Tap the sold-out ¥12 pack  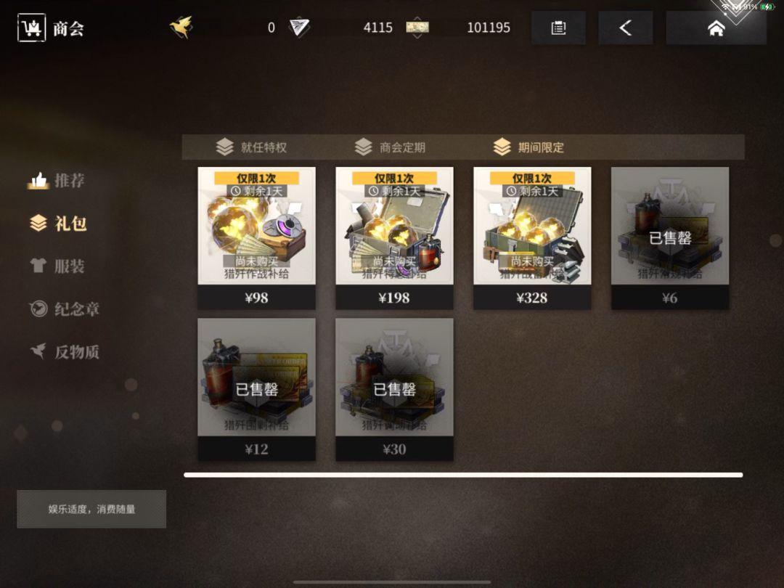(256, 389)
